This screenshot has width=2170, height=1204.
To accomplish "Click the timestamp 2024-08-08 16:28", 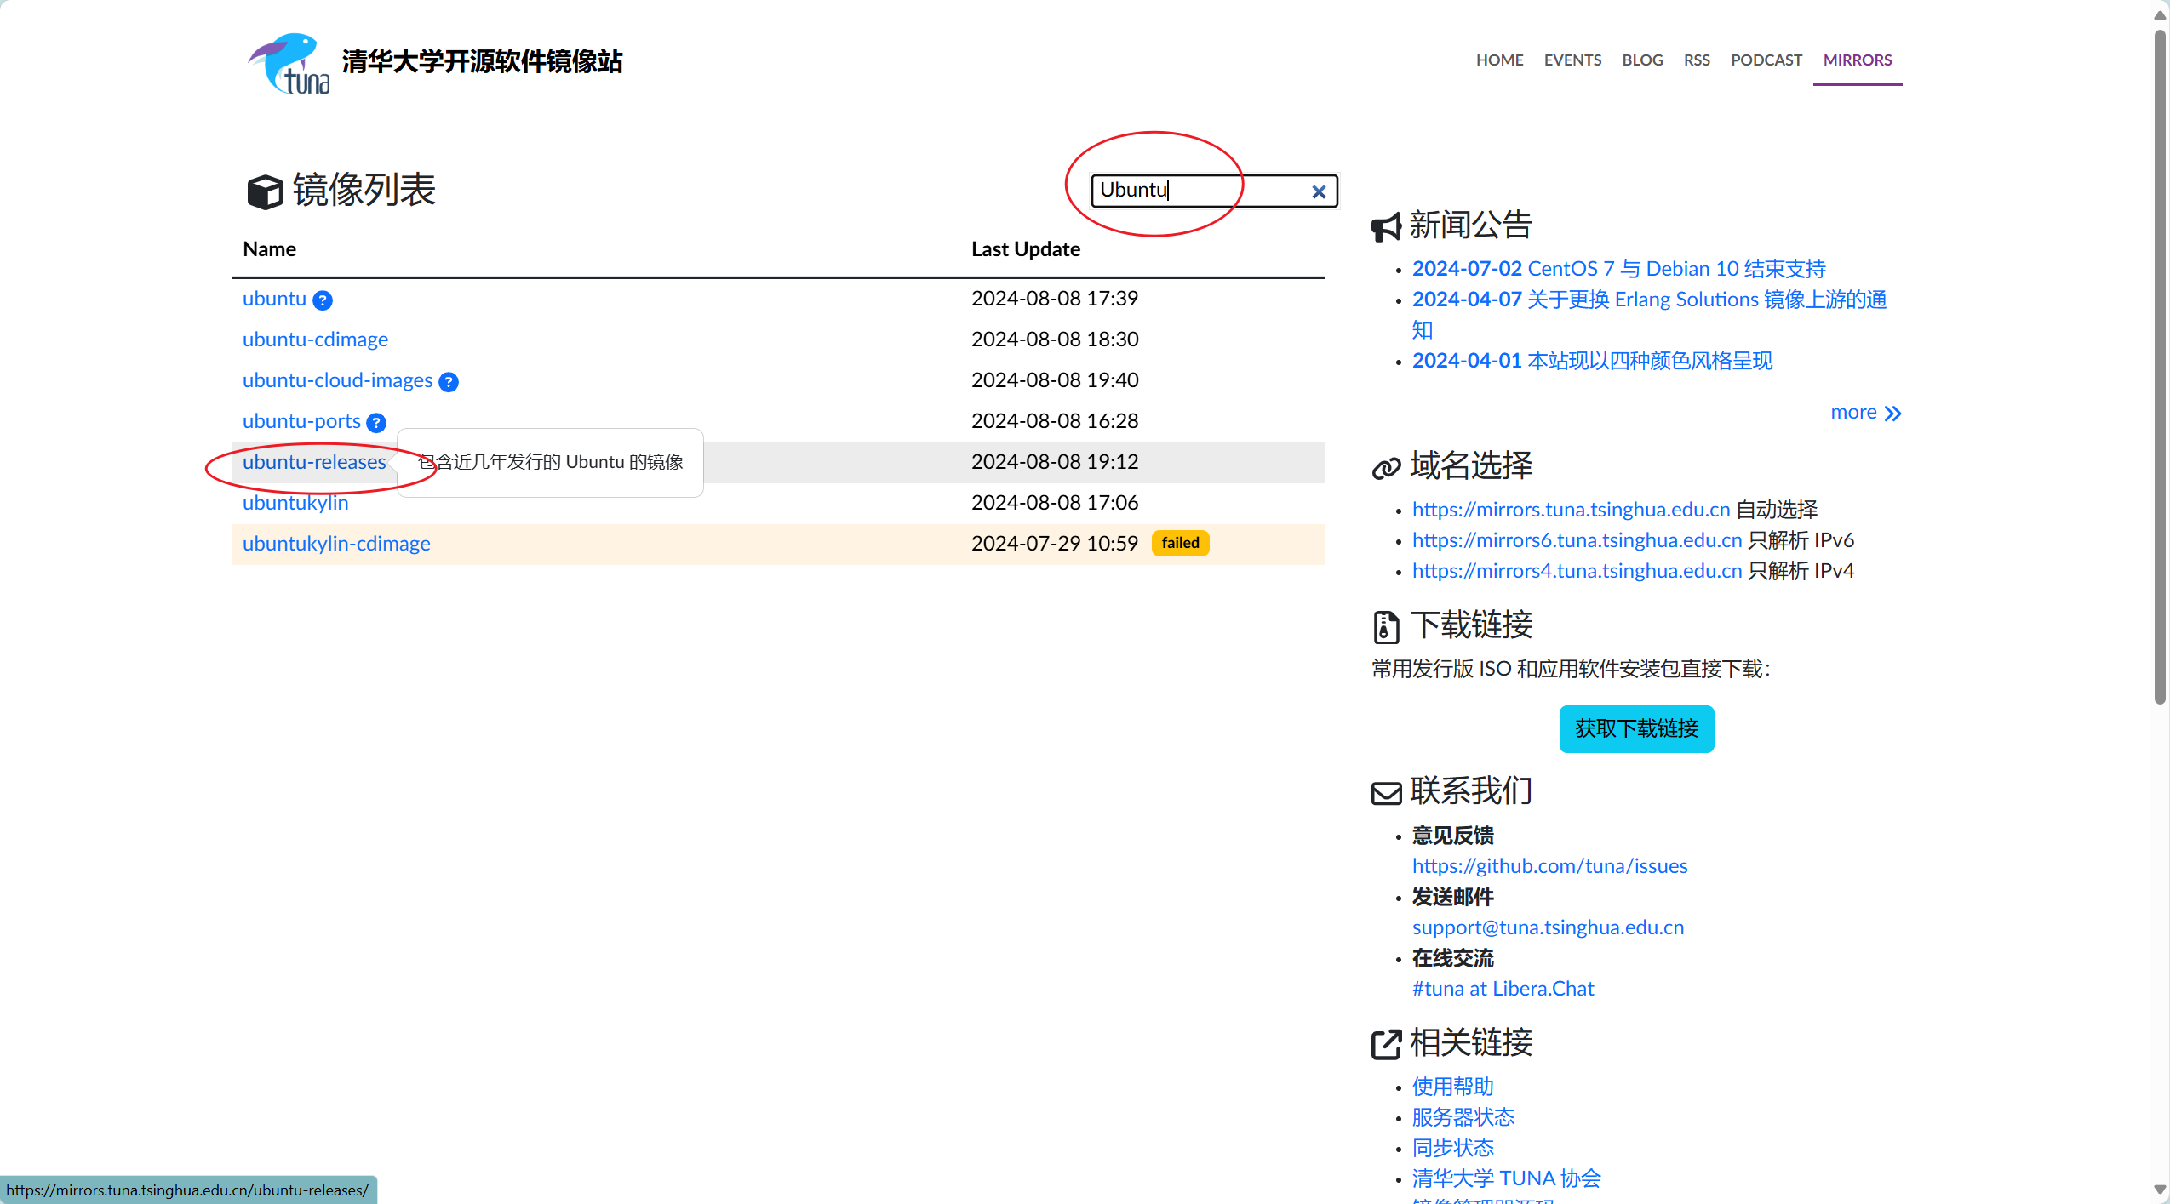I will tap(1055, 421).
